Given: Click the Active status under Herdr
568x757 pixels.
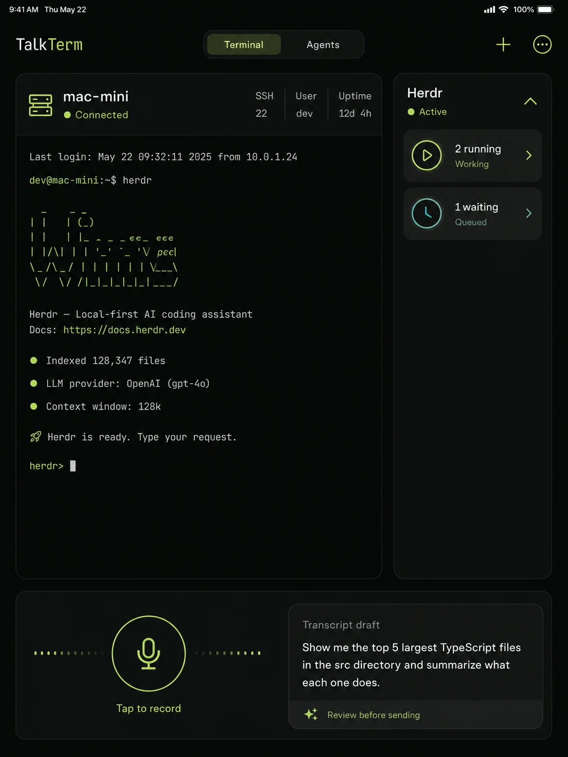Looking at the screenshot, I should tap(433, 112).
